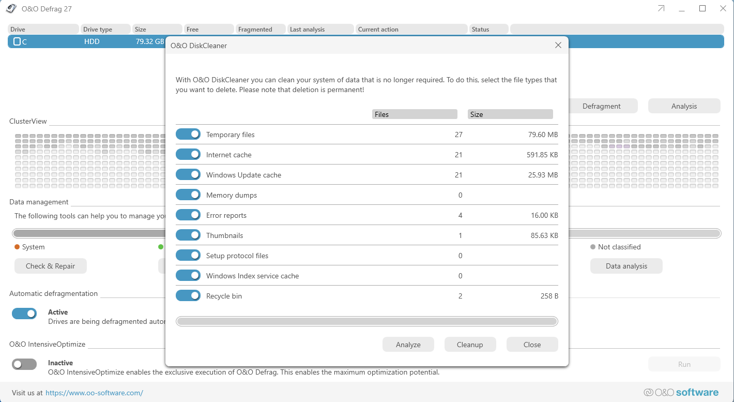
Task: Click the Current action column header
Action: click(411, 29)
